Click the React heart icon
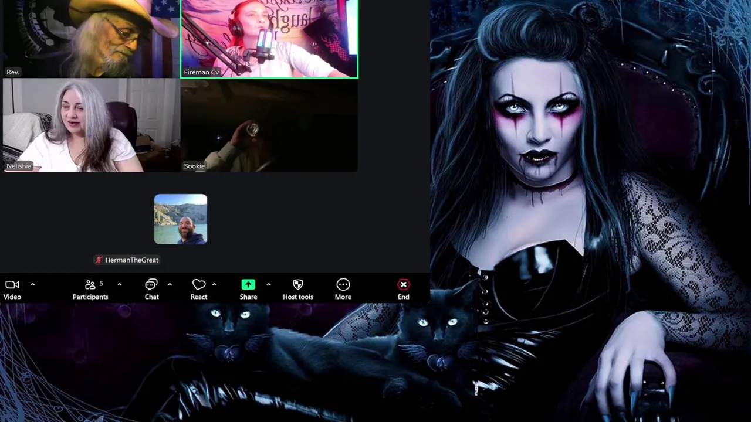Viewport: 751px width, 422px height. [199, 285]
